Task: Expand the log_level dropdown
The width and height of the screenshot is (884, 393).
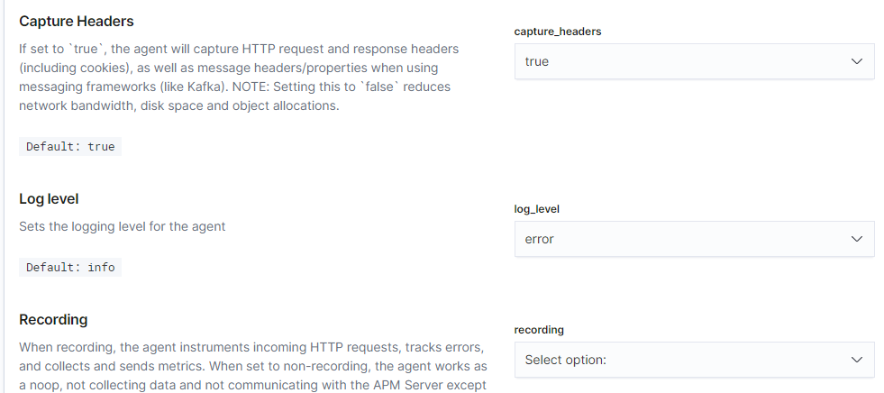Action: click(x=694, y=239)
